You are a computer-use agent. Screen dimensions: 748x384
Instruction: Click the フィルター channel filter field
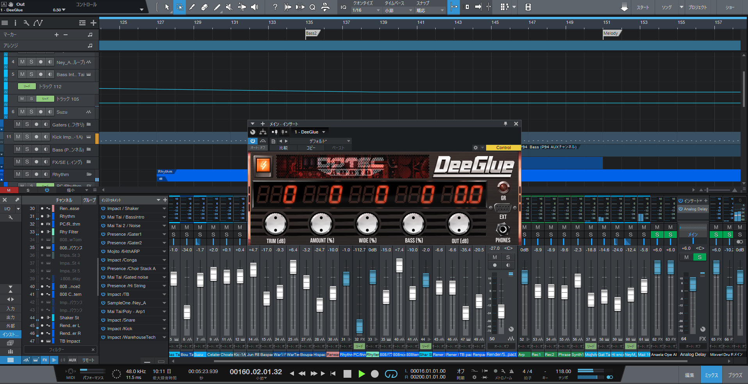point(60,350)
